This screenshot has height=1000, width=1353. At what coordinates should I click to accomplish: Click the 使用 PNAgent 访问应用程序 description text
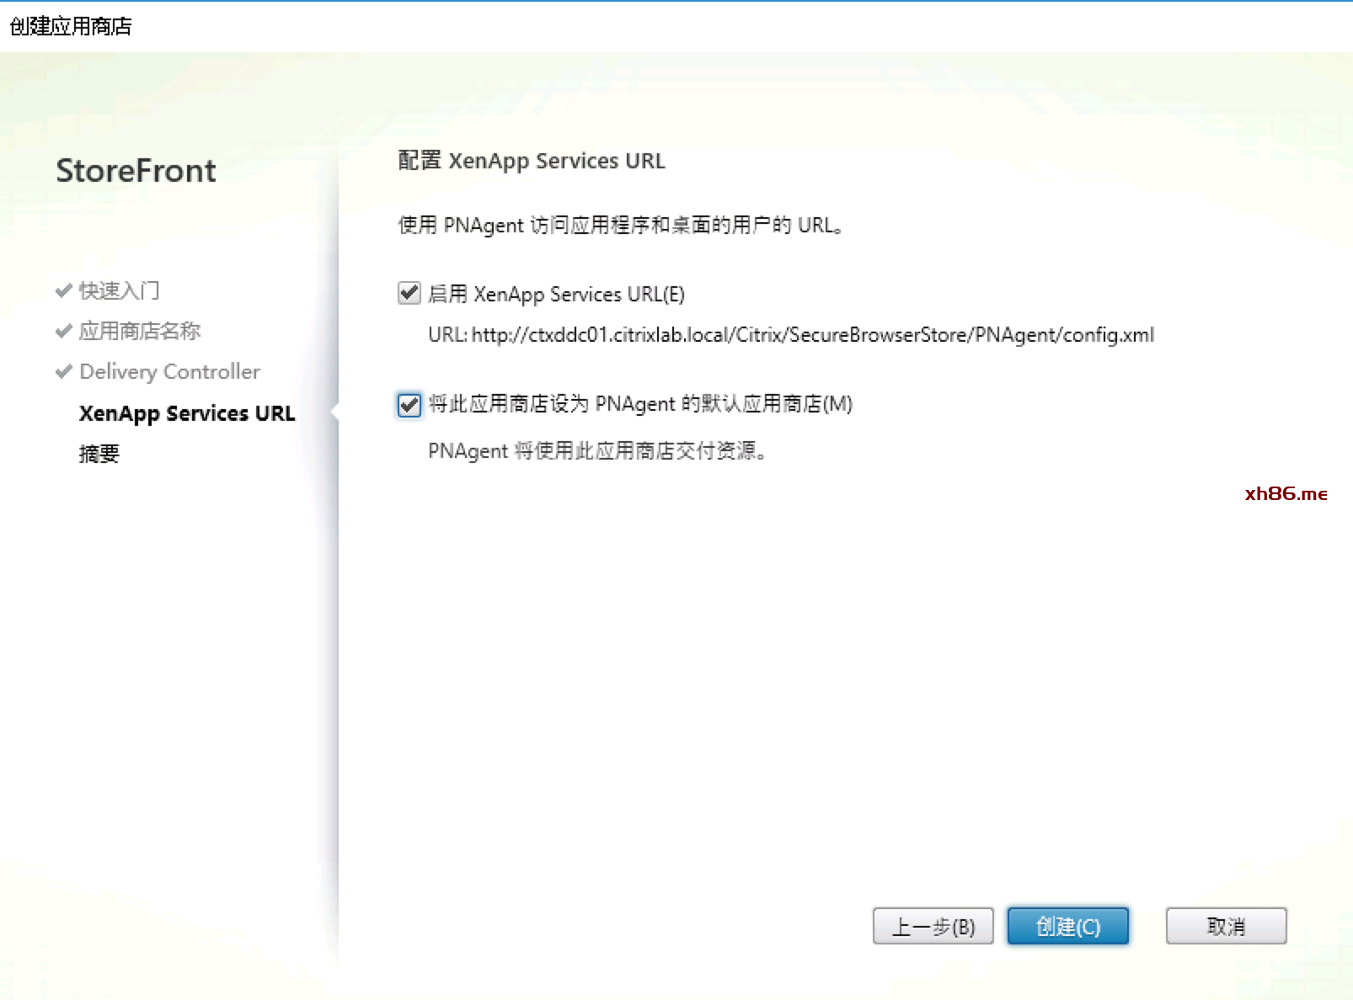(x=621, y=226)
